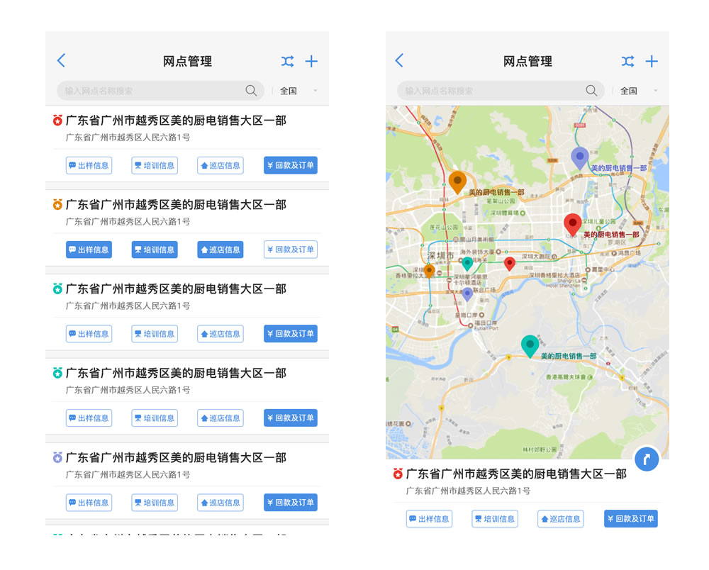Open the 全国 region dropdown on the list screen
709x570 pixels.
[x=298, y=91]
